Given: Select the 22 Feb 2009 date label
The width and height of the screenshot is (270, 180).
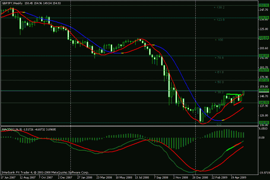Looking at the screenshot, I should [x=219, y=177].
